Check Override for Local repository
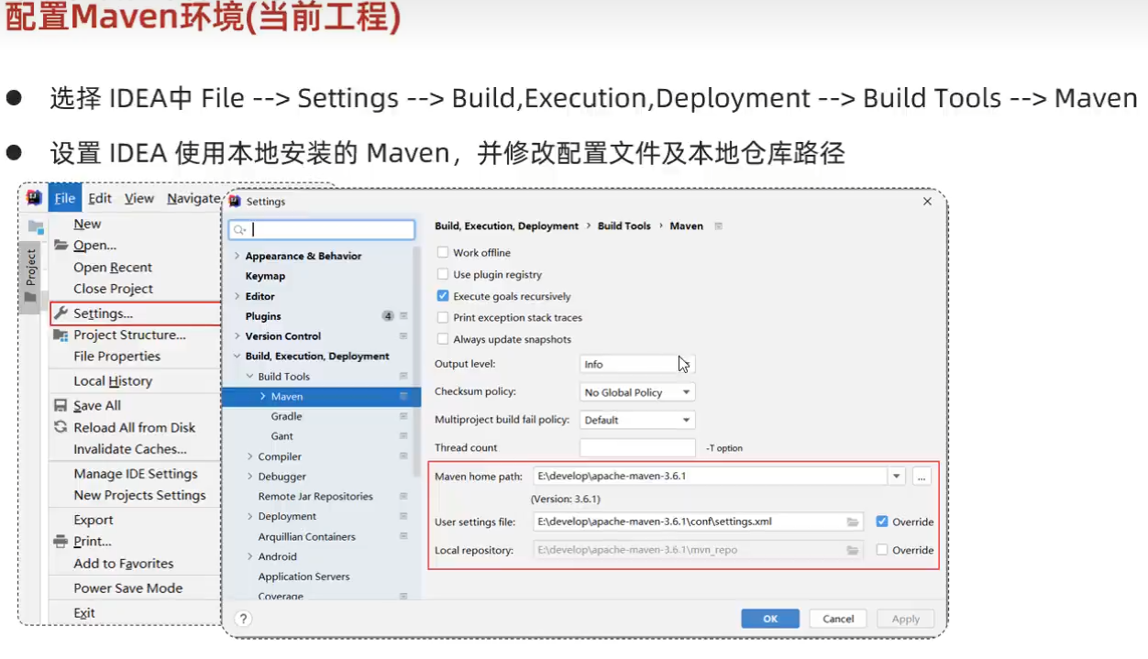Image resolution: width=1148 pixels, height=659 pixels. pos(882,550)
